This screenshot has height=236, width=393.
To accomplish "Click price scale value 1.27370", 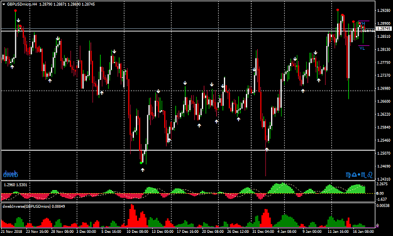I will point(384,76).
